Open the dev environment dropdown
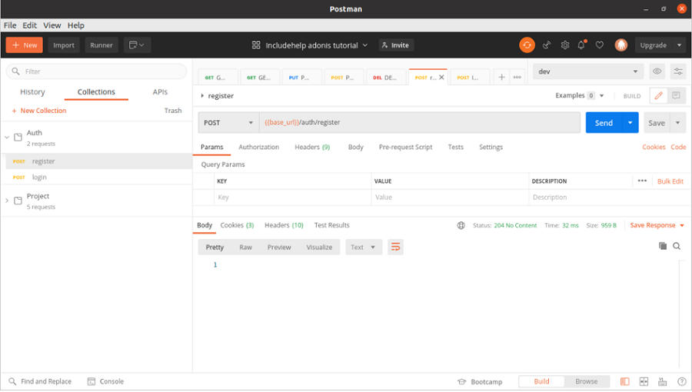 click(x=588, y=71)
